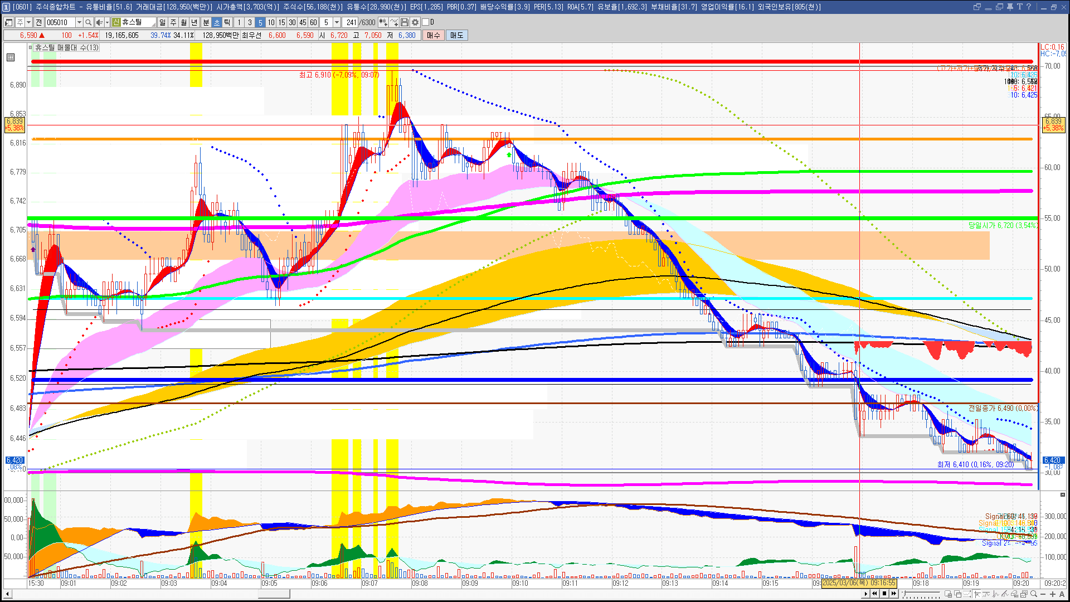Image resolution: width=1070 pixels, height=602 pixels.
Task: Expand the interval value 5 dropdown
Action: [337, 22]
